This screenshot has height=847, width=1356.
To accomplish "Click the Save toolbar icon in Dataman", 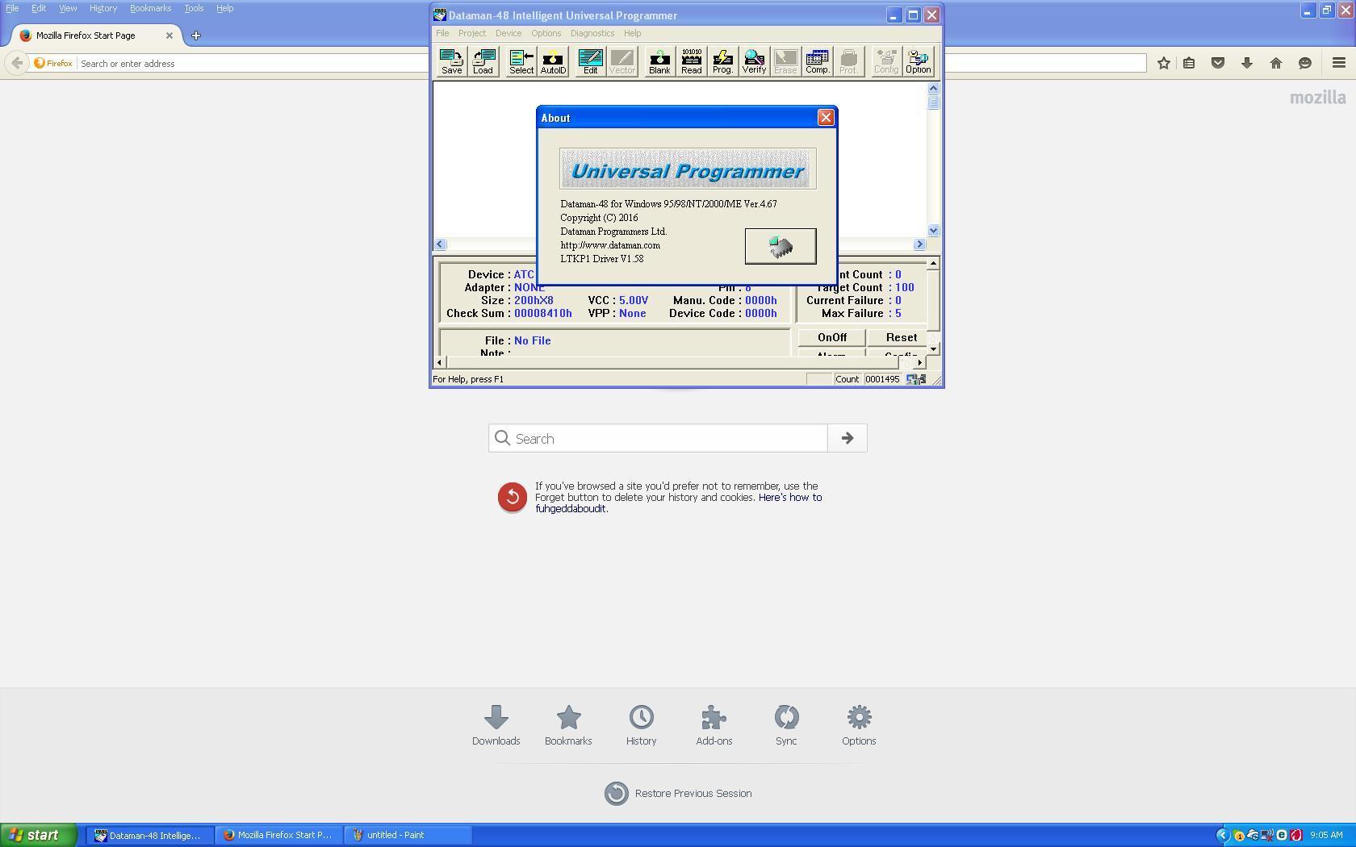I will 451,61.
